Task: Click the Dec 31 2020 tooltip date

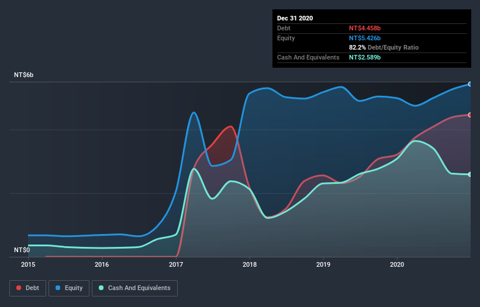Action: coord(295,18)
